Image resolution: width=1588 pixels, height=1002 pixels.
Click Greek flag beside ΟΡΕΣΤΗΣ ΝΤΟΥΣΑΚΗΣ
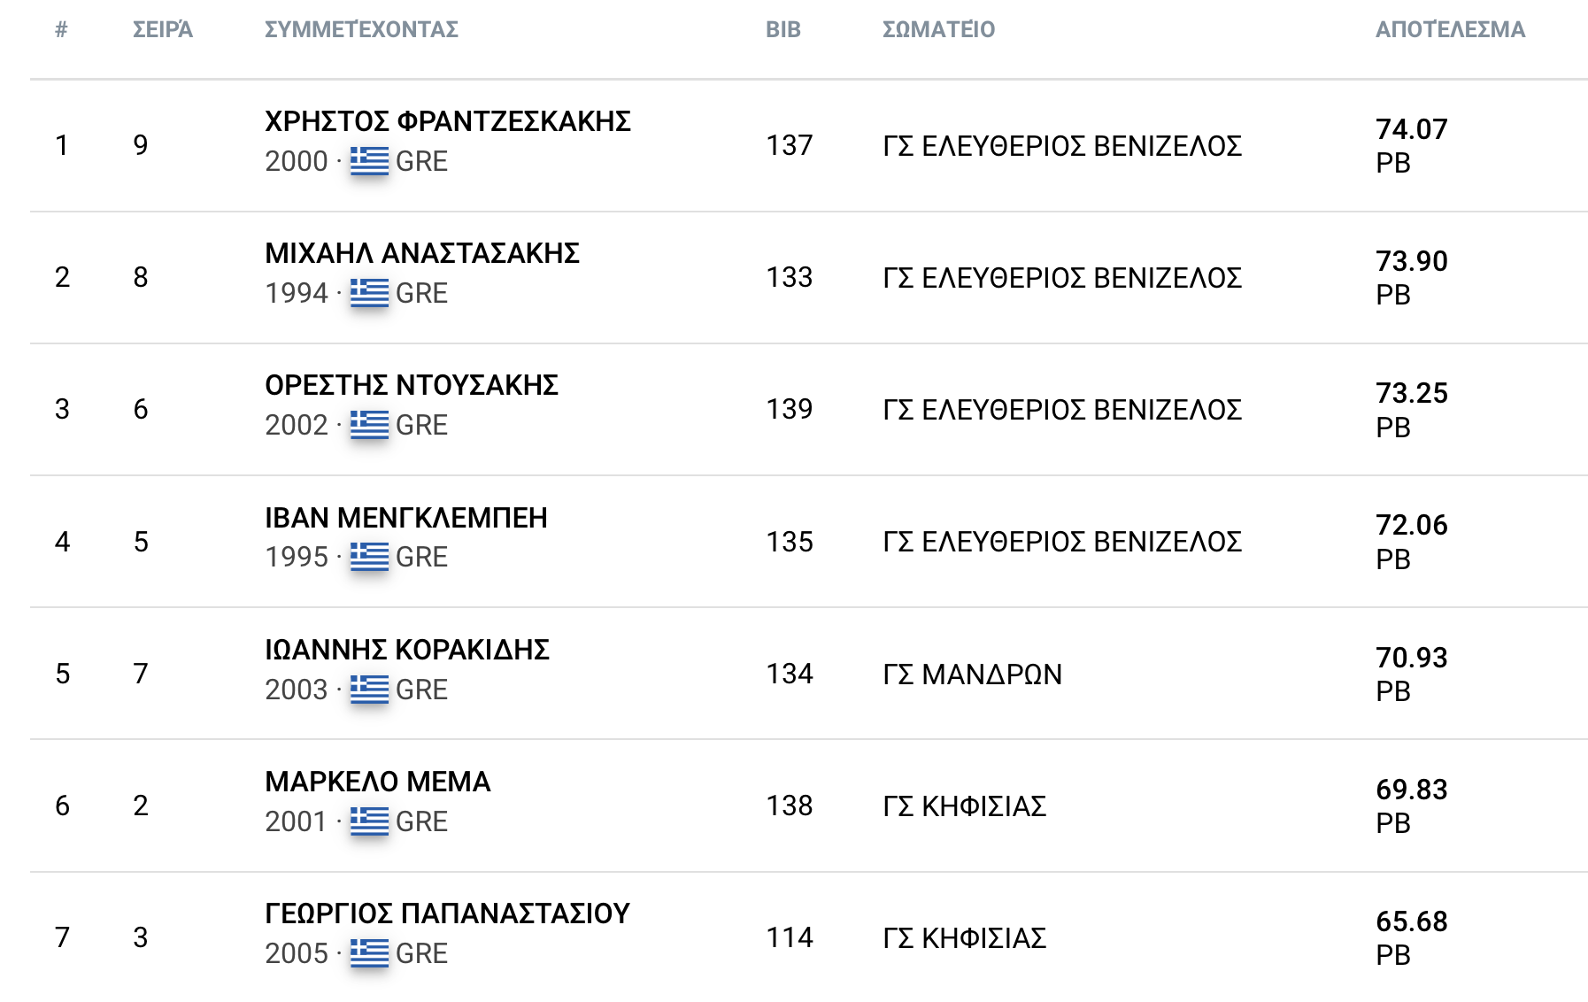tap(369, 425)
